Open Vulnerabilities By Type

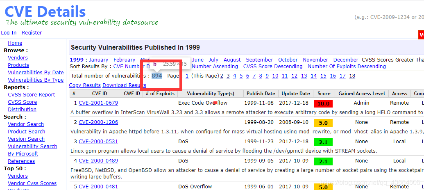pos(36,80)
